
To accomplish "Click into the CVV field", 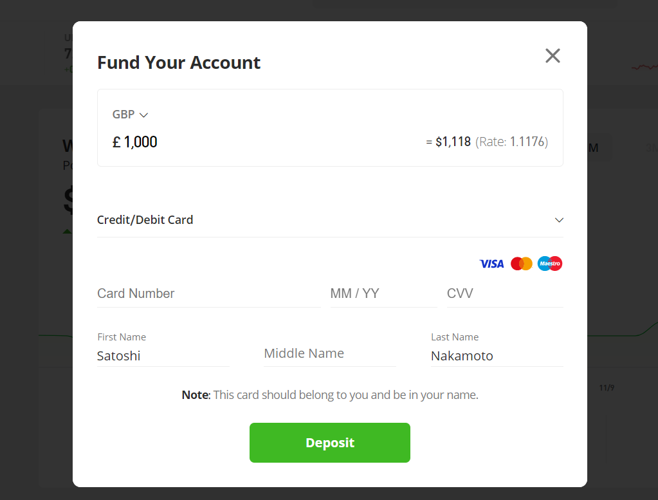I will point(505,293).
